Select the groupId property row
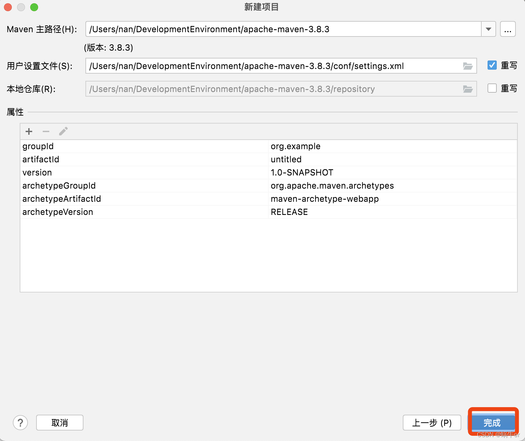525x441 pixels. 269,146
